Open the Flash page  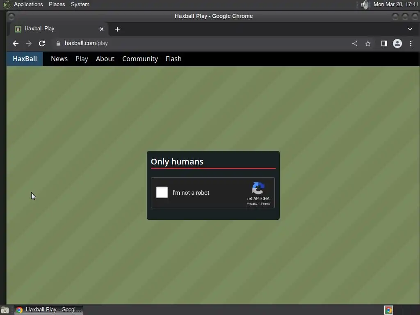[x=173, y=59]
